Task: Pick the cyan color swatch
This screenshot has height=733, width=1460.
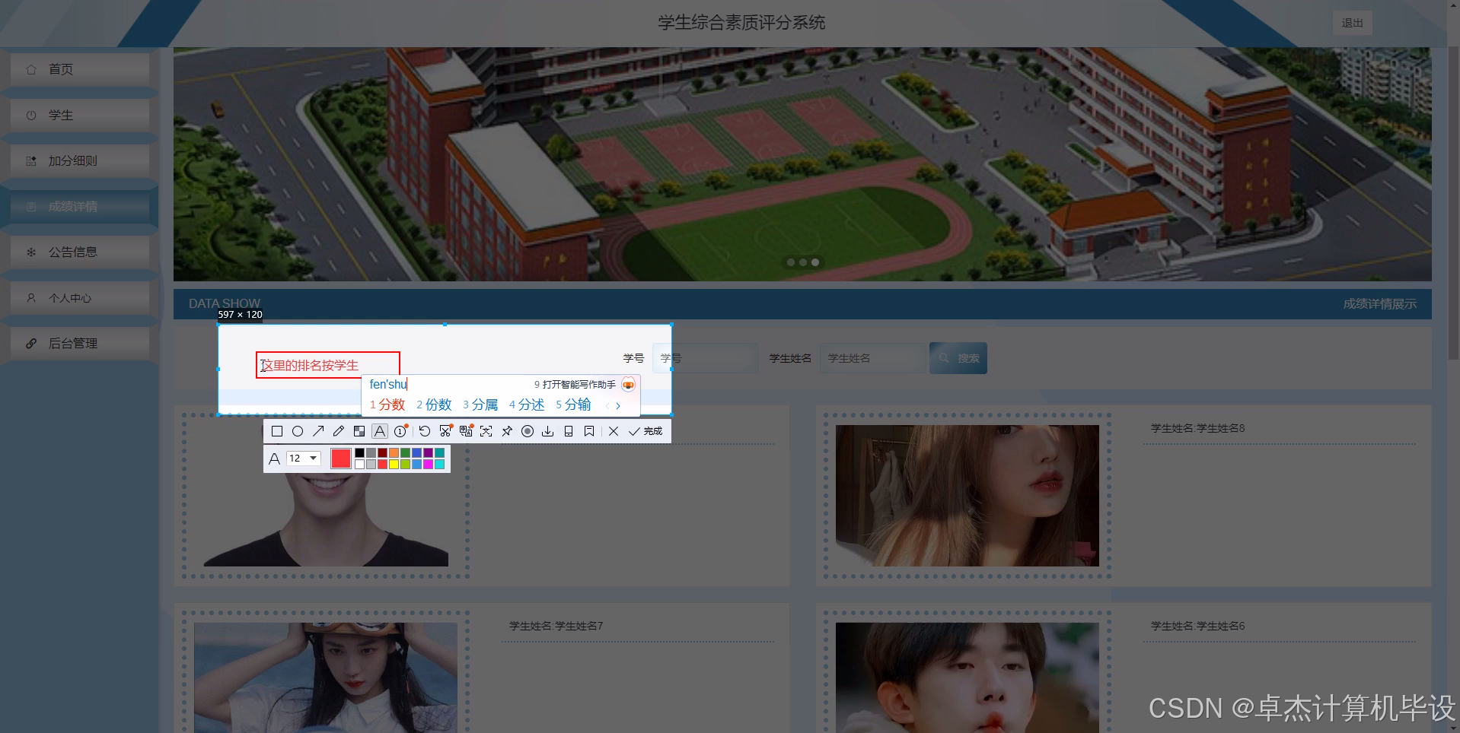Action: [x=439, y=464]
